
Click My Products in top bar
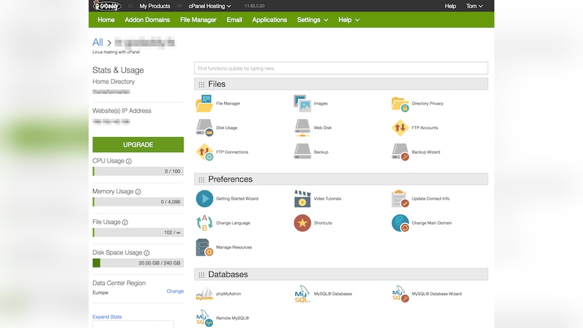pyautogui.click(x=154, y=6)
